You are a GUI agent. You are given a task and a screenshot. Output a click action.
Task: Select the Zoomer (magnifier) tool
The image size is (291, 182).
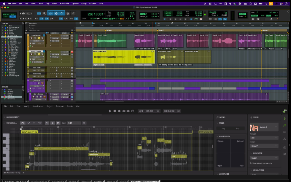point(44,13)
